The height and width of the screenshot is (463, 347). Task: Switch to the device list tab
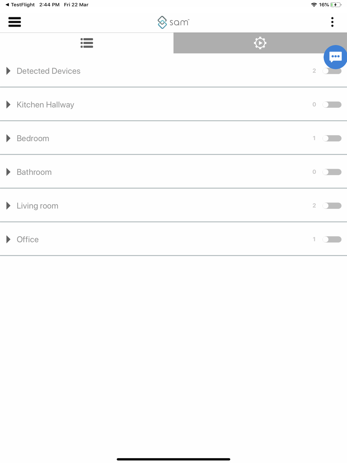point(87,43)
